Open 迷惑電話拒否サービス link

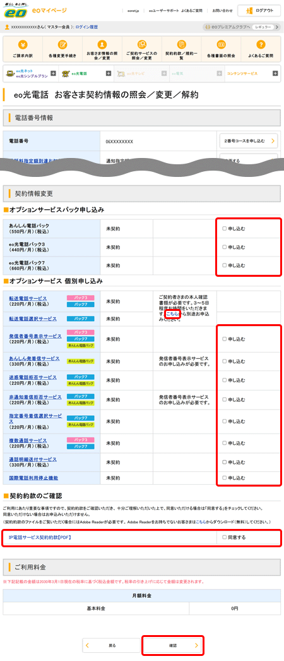pyautogui.click(x=33, y=377)
